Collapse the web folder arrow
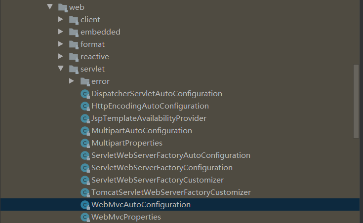363x223 pixels. point(50,6)
